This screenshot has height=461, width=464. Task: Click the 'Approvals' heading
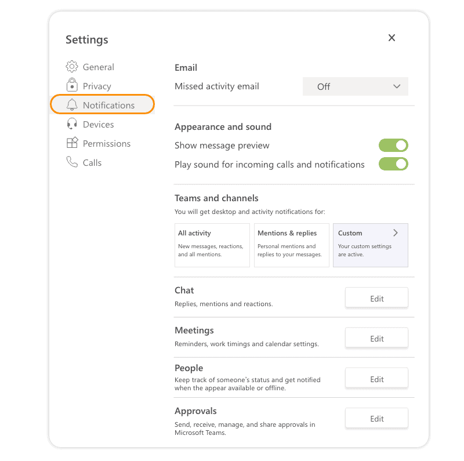coord(195,411)
